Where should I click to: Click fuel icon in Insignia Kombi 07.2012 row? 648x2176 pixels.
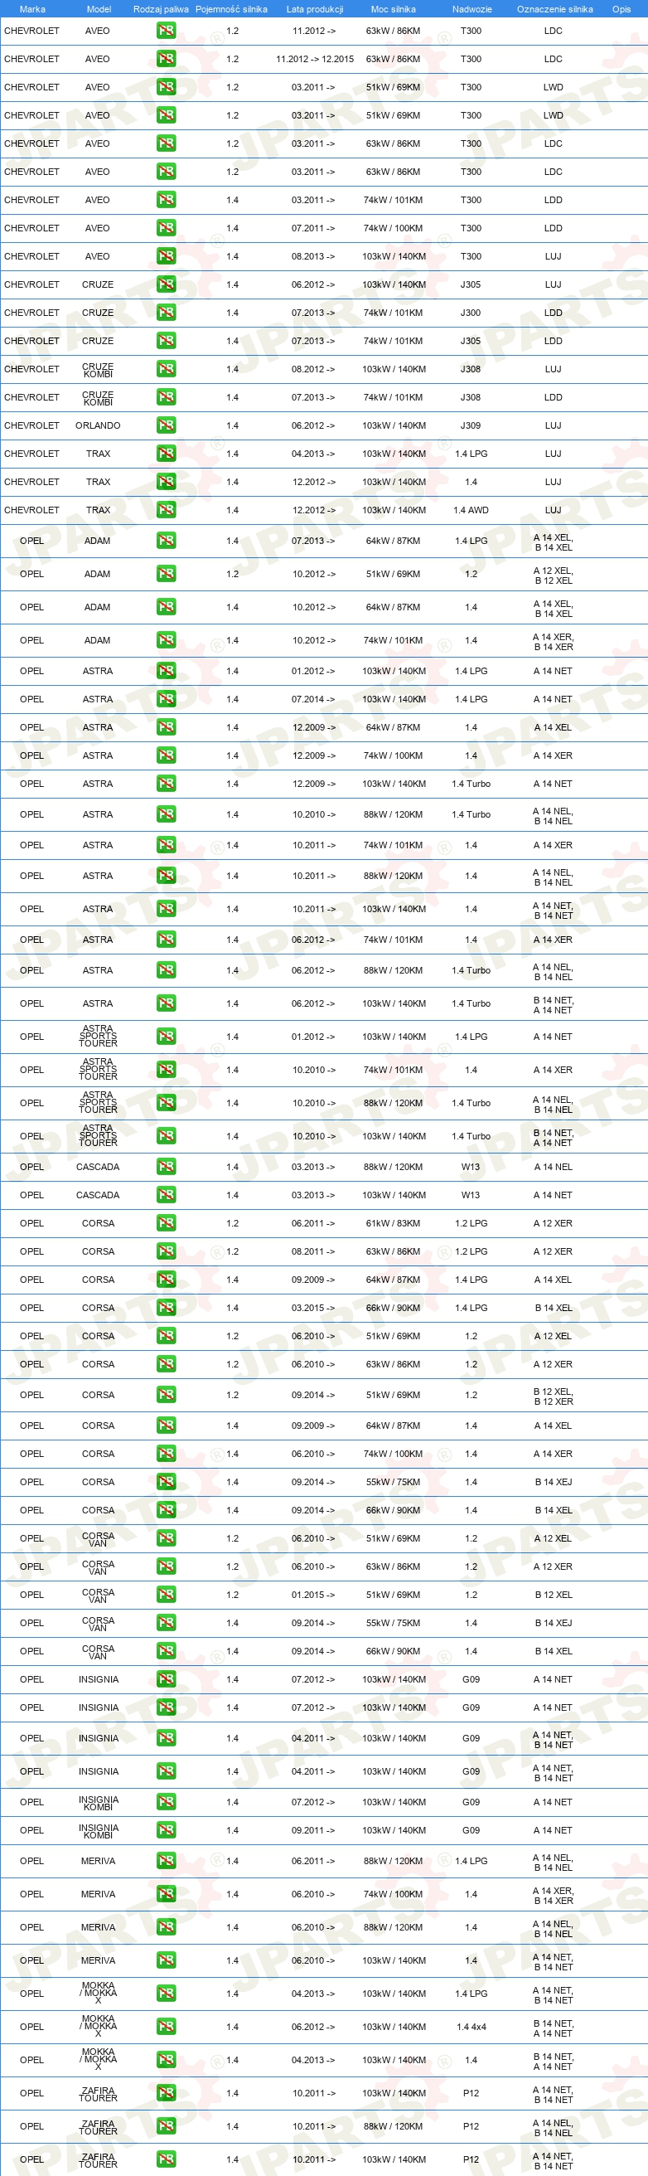click(x=167, y=1802)
